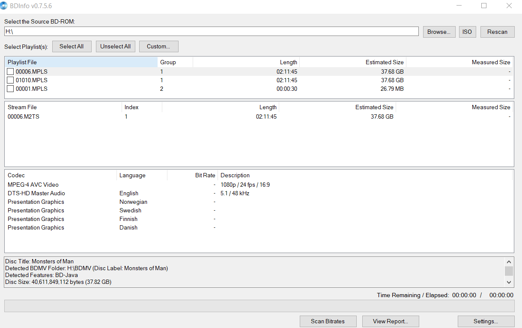522x328 pixels.
Task: Sort playlists by Length column header
Action: coord(246,62)
